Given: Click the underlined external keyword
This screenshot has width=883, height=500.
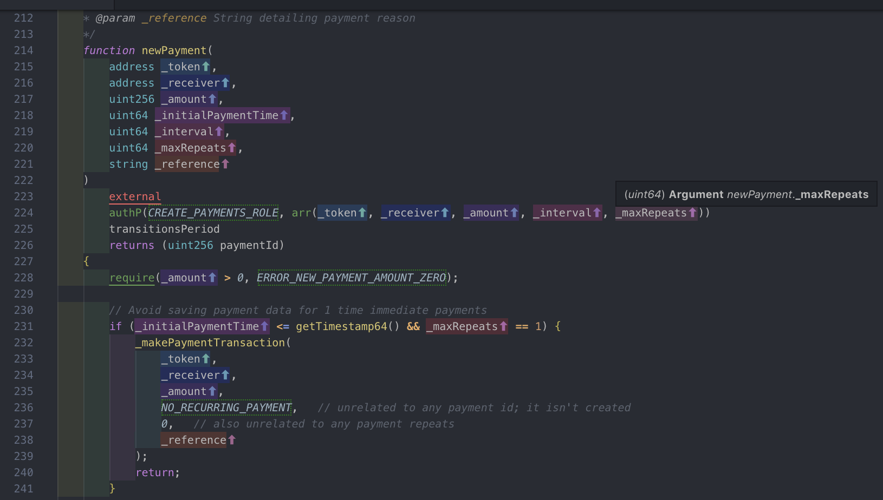Looking at the screenshot, I should (135, 196).
